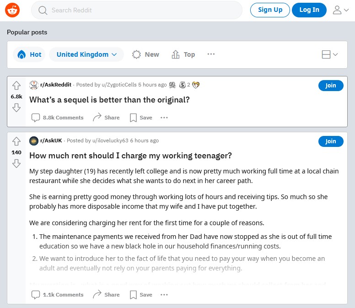This screenshot has height=308, width=355.
Task: Switch to the Top sort tab
Action: coord(183,54)
